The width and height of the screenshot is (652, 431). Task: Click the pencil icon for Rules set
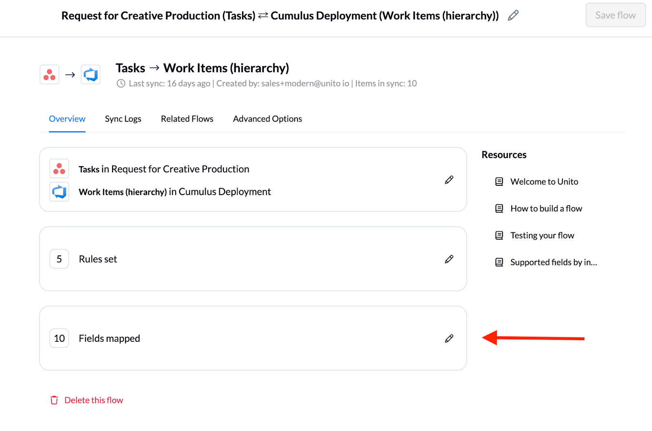coord(449,259)
